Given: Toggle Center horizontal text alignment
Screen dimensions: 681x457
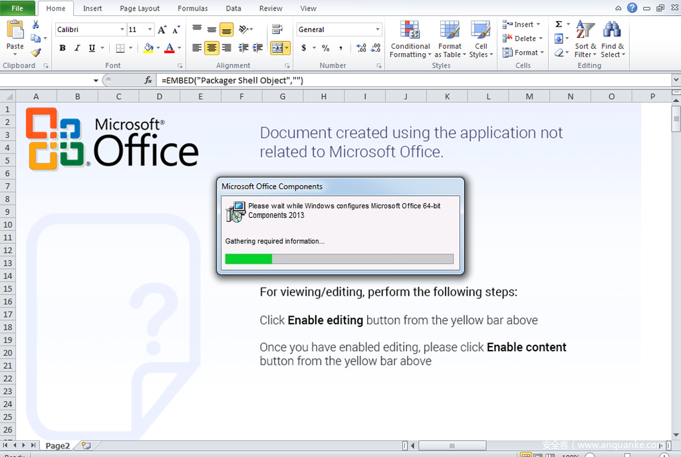Looking at the screenshot, I should pyautogui.click(x=211, y=48).
